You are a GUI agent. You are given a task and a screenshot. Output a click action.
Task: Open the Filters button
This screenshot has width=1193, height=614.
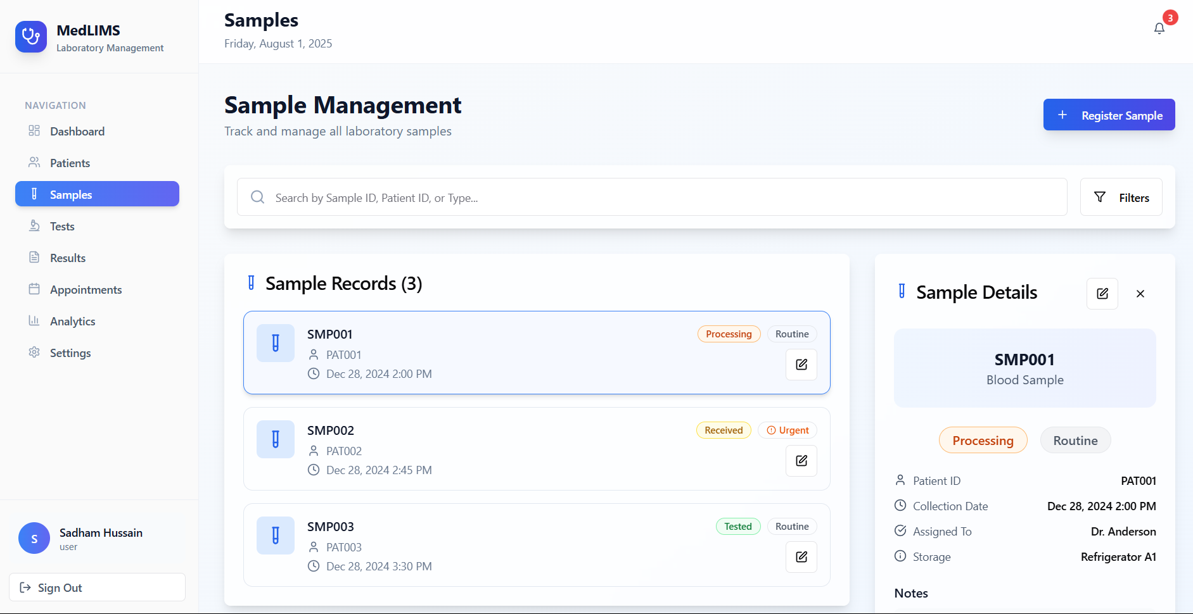1121,197
